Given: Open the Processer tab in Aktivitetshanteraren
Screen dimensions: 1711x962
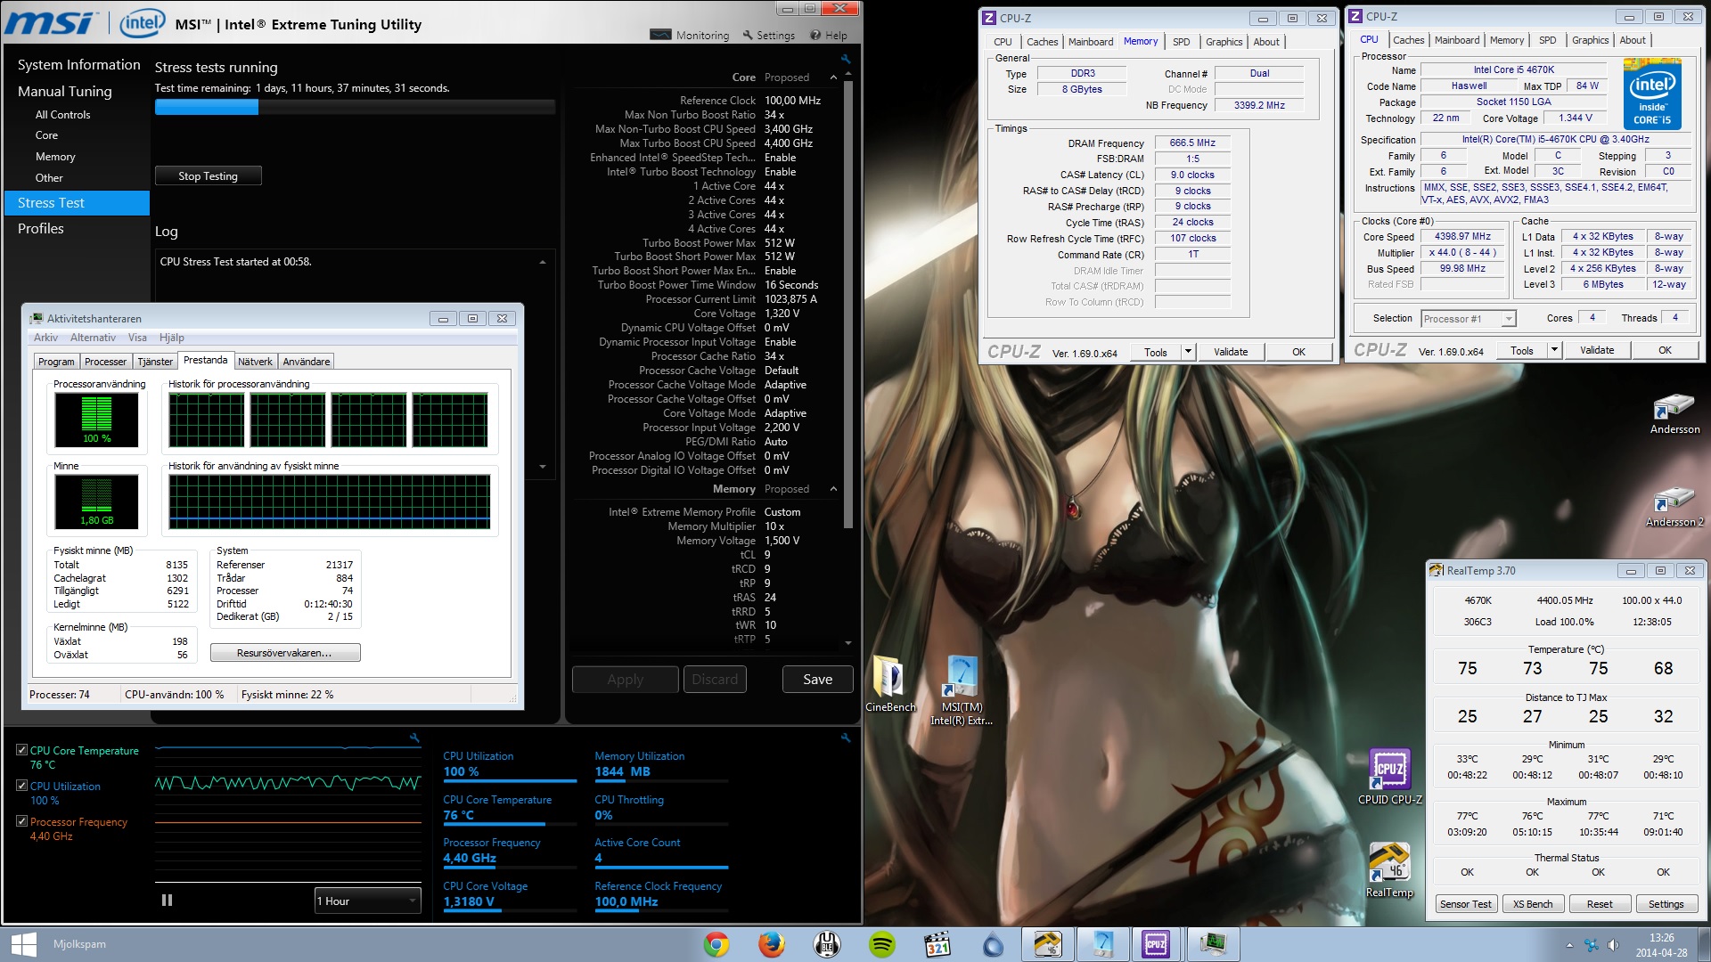Looking at the screenshot, I should [105, 362].
